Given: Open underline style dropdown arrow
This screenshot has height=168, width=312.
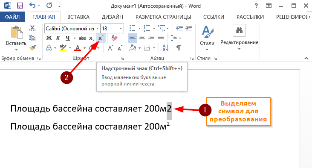Looking at the screenshot, I should [75, 38].
